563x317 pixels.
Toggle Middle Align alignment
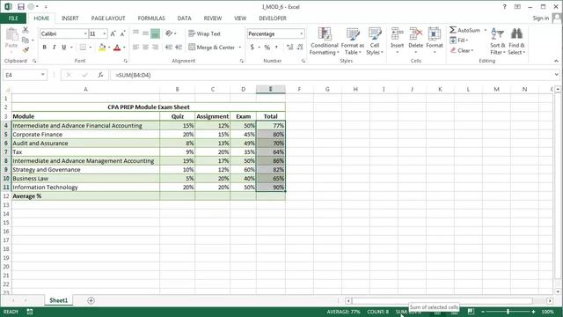coord(145,33)
